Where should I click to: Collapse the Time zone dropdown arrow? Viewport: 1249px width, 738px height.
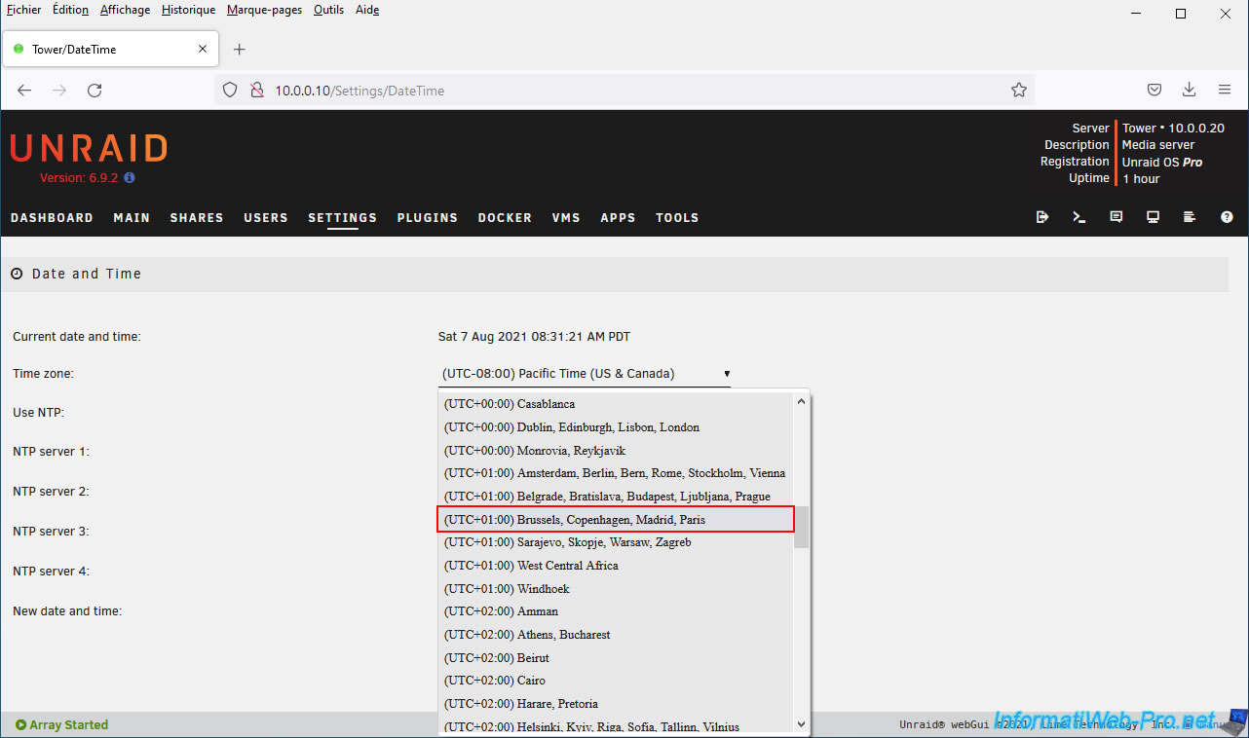(x=727, y=374)
